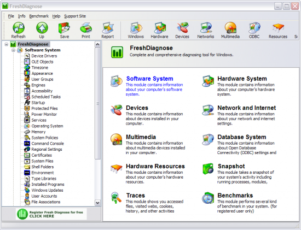Select Environment in the tree
The image size is (301, 230).
[x=43, y=173]
